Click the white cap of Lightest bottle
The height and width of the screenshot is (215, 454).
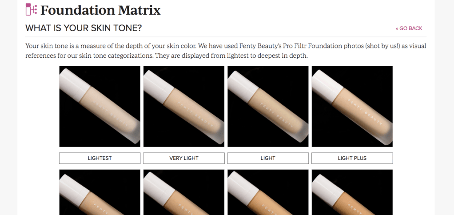click(74, 84)
